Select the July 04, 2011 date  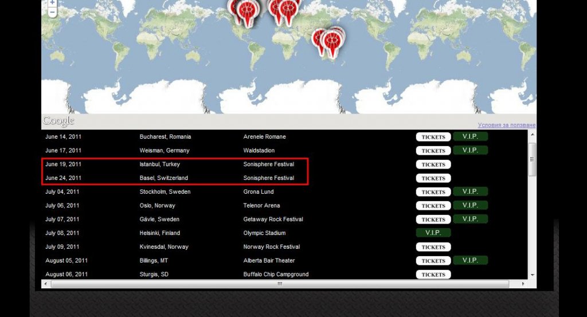(62, 191)
